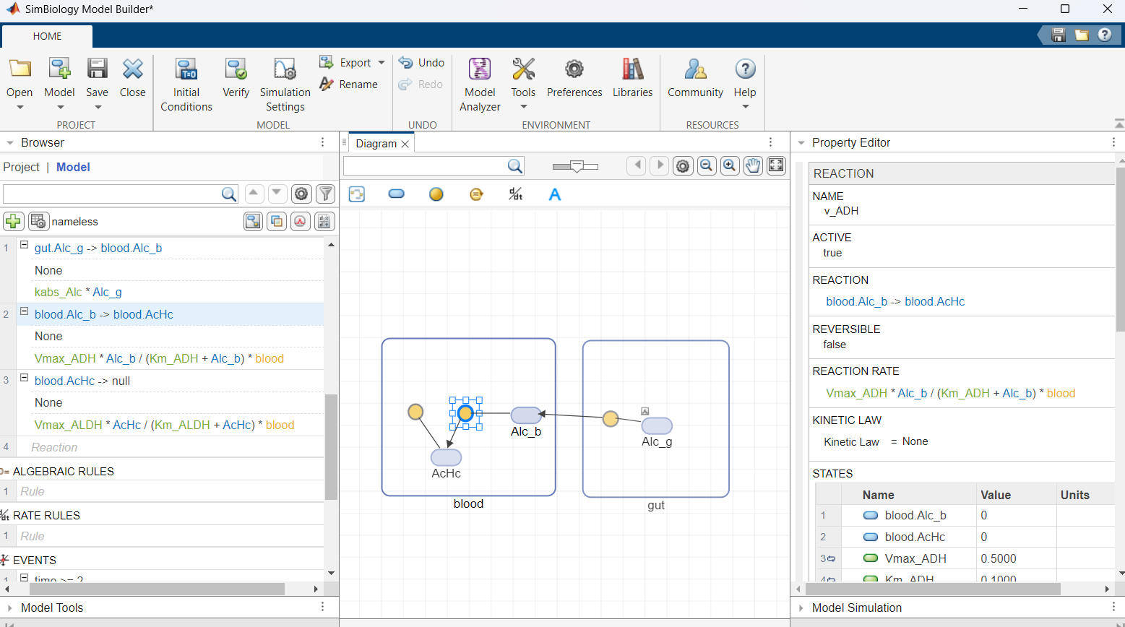This screenshot has height=627, width=1125.
Task: Collapse the Property Editor panel triangle
Action: [801, 143]
